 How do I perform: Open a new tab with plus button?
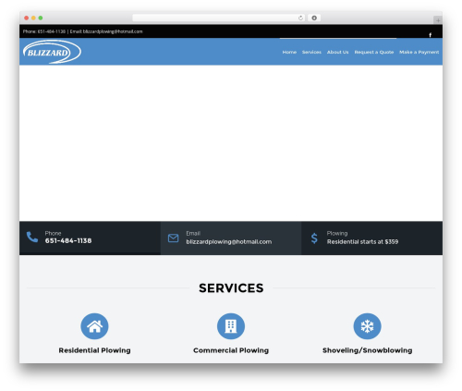point(438,20)
